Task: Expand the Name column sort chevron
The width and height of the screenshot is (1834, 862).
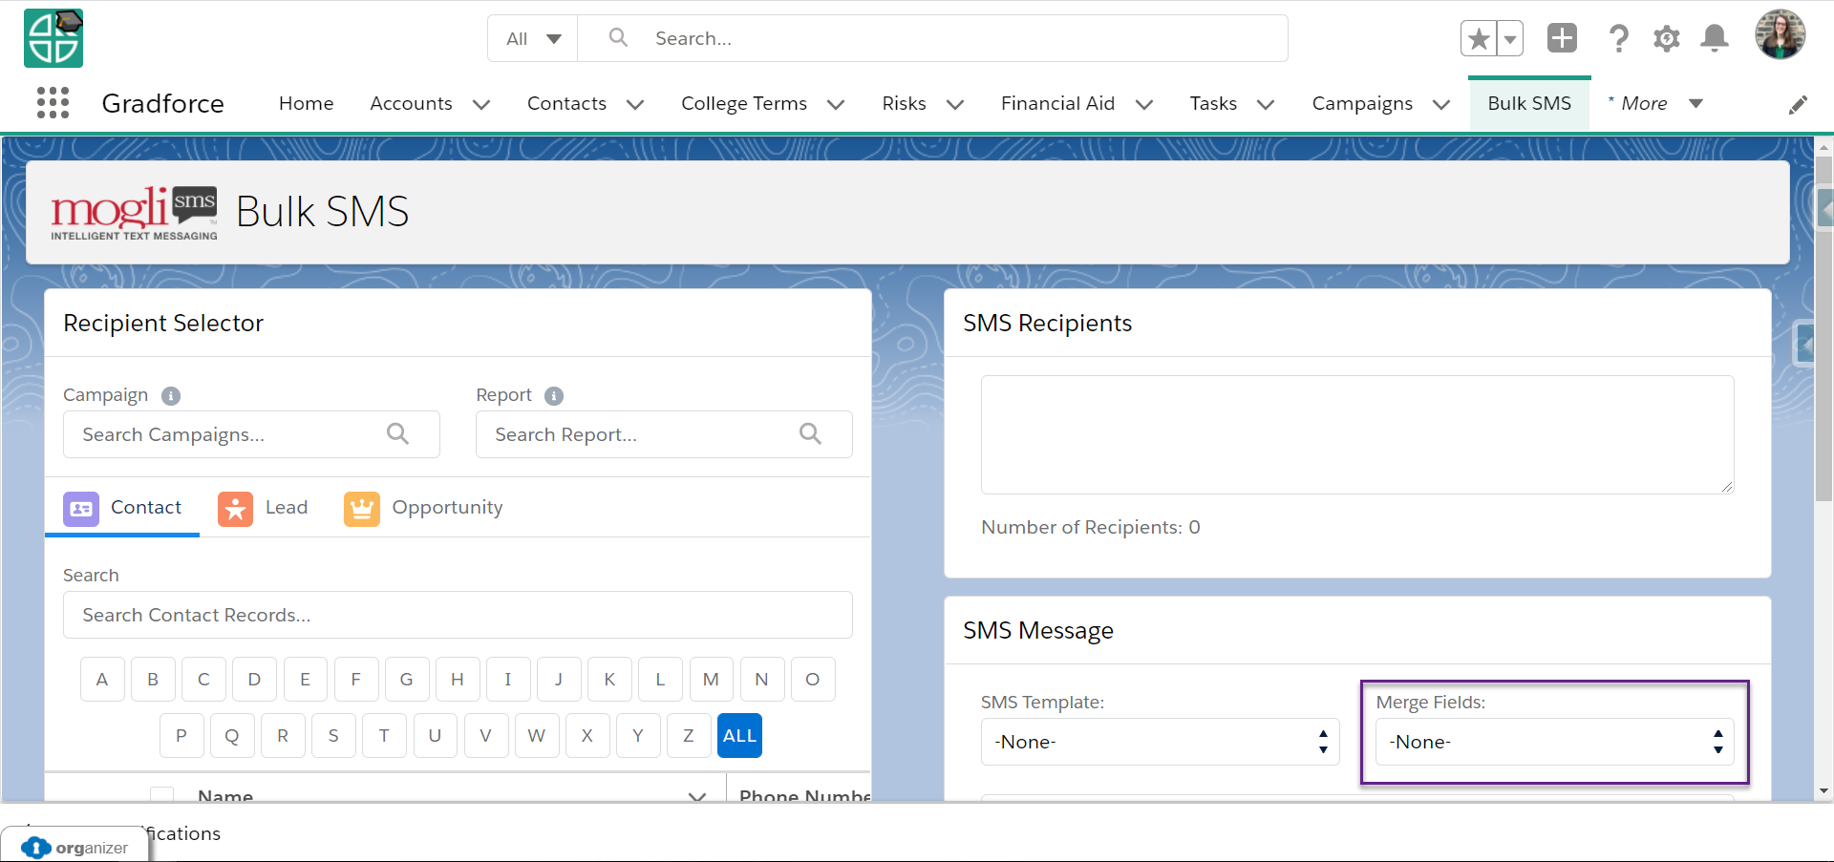Action: pyautogui.click(x=697, y=795)
